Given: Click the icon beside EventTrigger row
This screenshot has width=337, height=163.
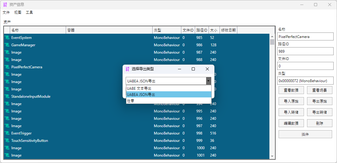Looking at the screenshot, I should point(7,133).
